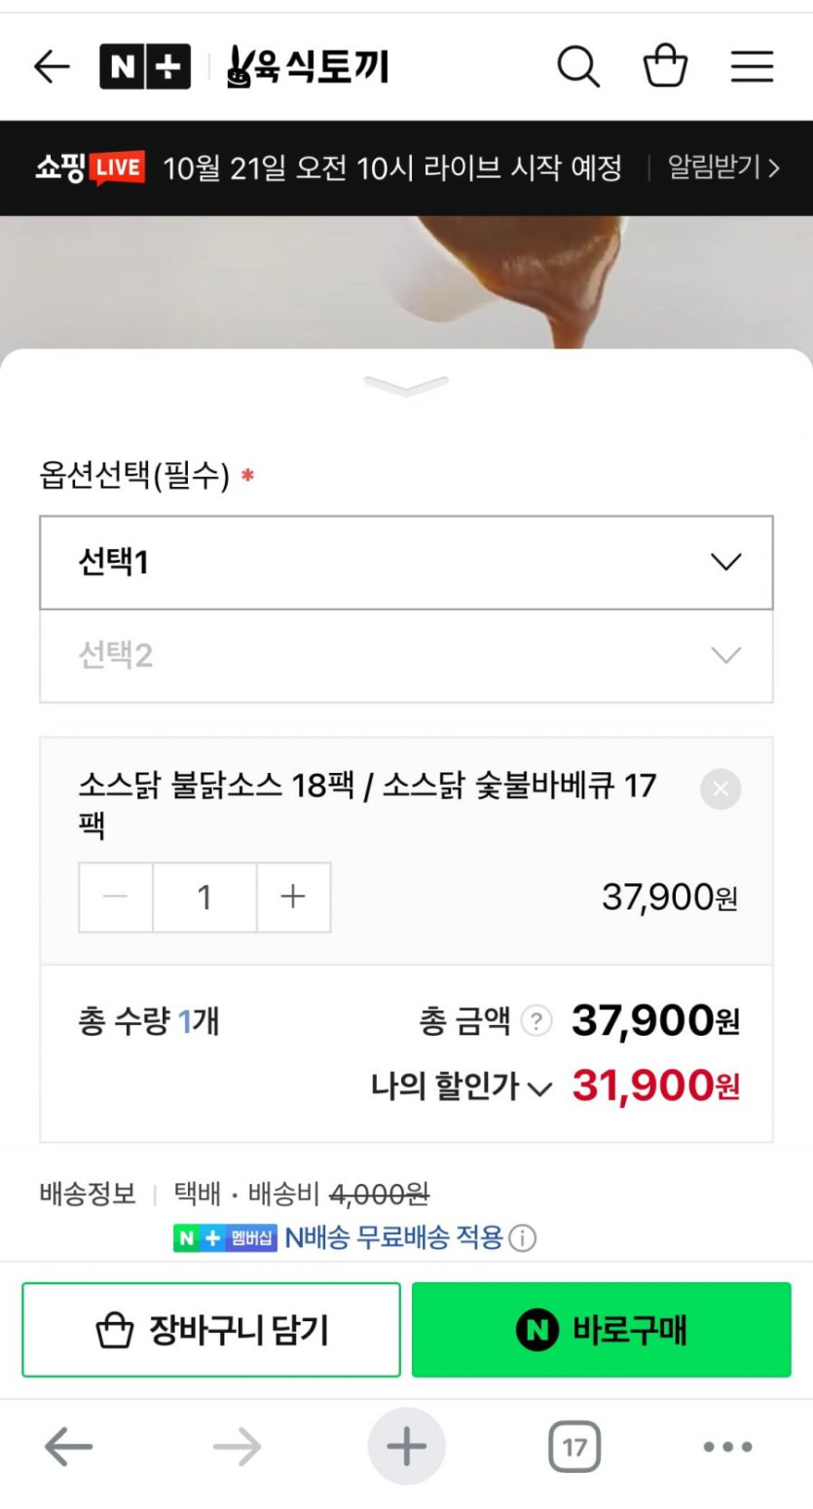Image resolution: width=813 pixels, height=1509 pixels.
Task: Open the shopping basket icon in header
Action: (666, 66)
